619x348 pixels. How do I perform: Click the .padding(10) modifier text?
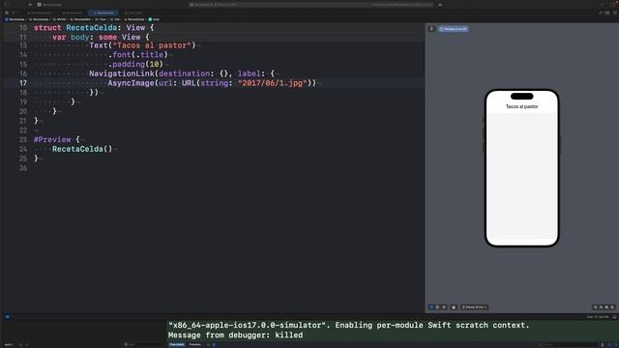[135, 64]
